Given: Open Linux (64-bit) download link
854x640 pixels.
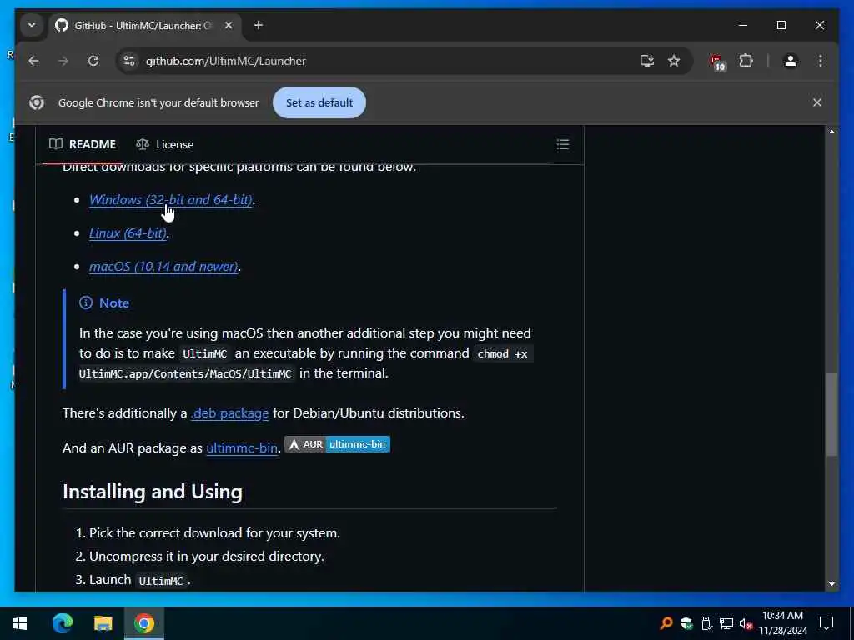Looking at the screenshot, I should [x=128, y=233].
